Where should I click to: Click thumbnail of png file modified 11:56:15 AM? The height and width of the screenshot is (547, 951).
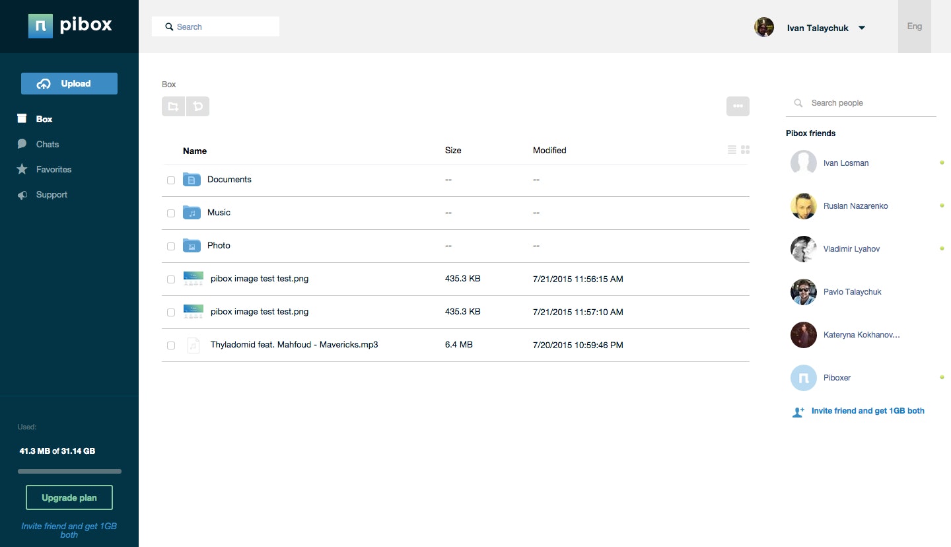click(194, 278)
